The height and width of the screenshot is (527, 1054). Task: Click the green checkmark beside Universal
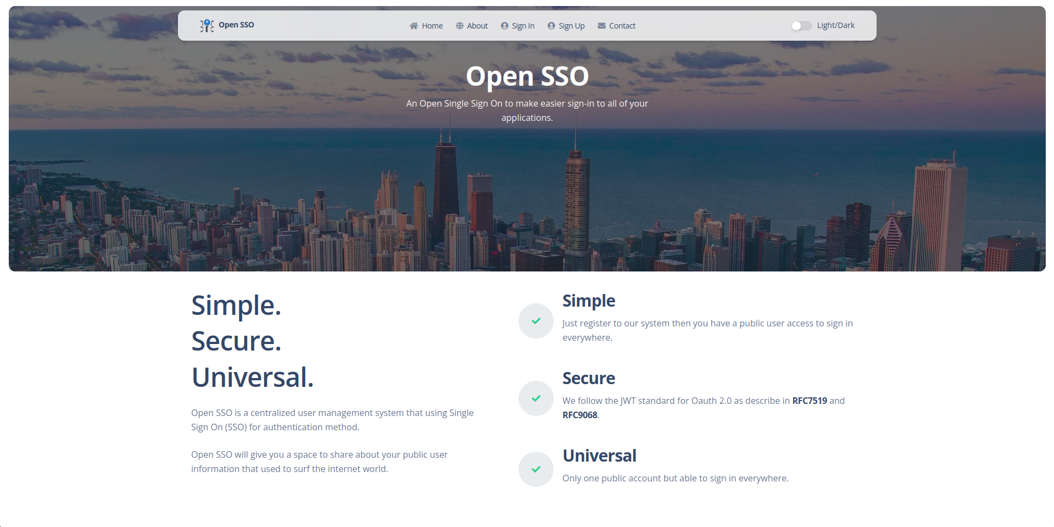point(536,469)
